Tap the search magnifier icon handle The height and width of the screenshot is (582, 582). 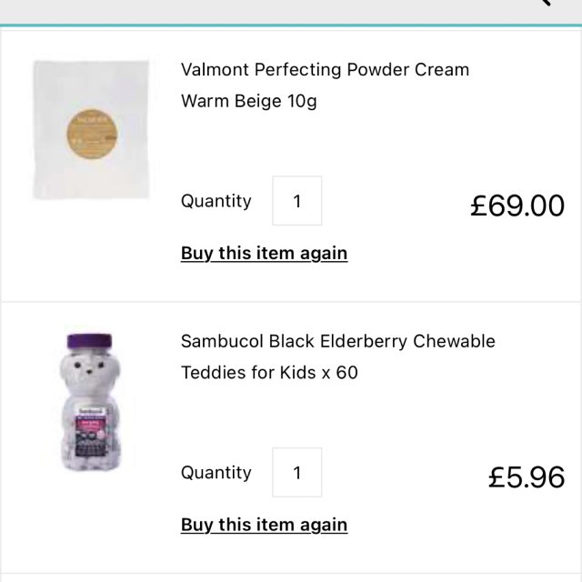click(547, 3)
